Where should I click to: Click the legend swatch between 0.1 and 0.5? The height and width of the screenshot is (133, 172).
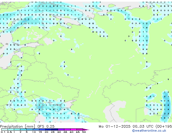tap(5, 129)
